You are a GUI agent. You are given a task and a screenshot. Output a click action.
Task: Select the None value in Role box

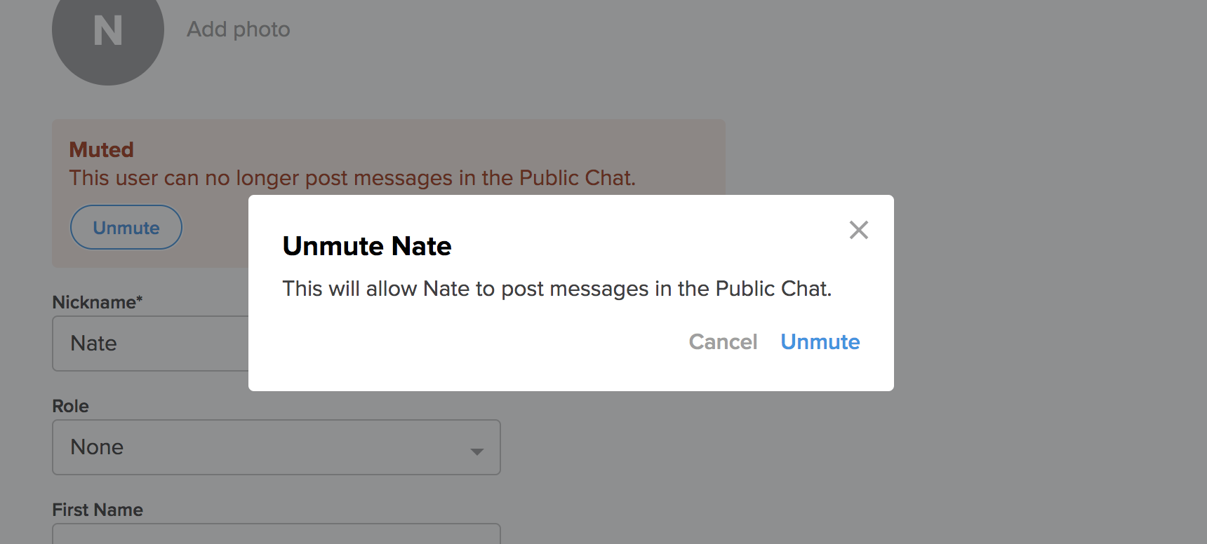coord(97,447)
